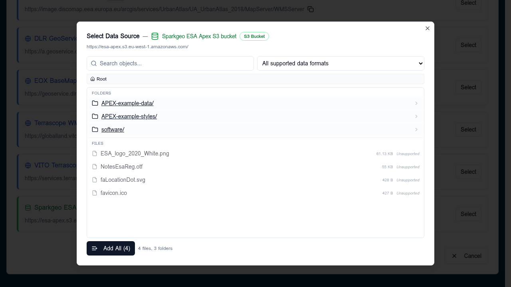
Task: Click the Add All (4) button
Action: pyautogui.click(x=111, y=248)
